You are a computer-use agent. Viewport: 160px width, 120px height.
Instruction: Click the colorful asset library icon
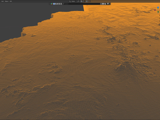(x=52, y=4)
